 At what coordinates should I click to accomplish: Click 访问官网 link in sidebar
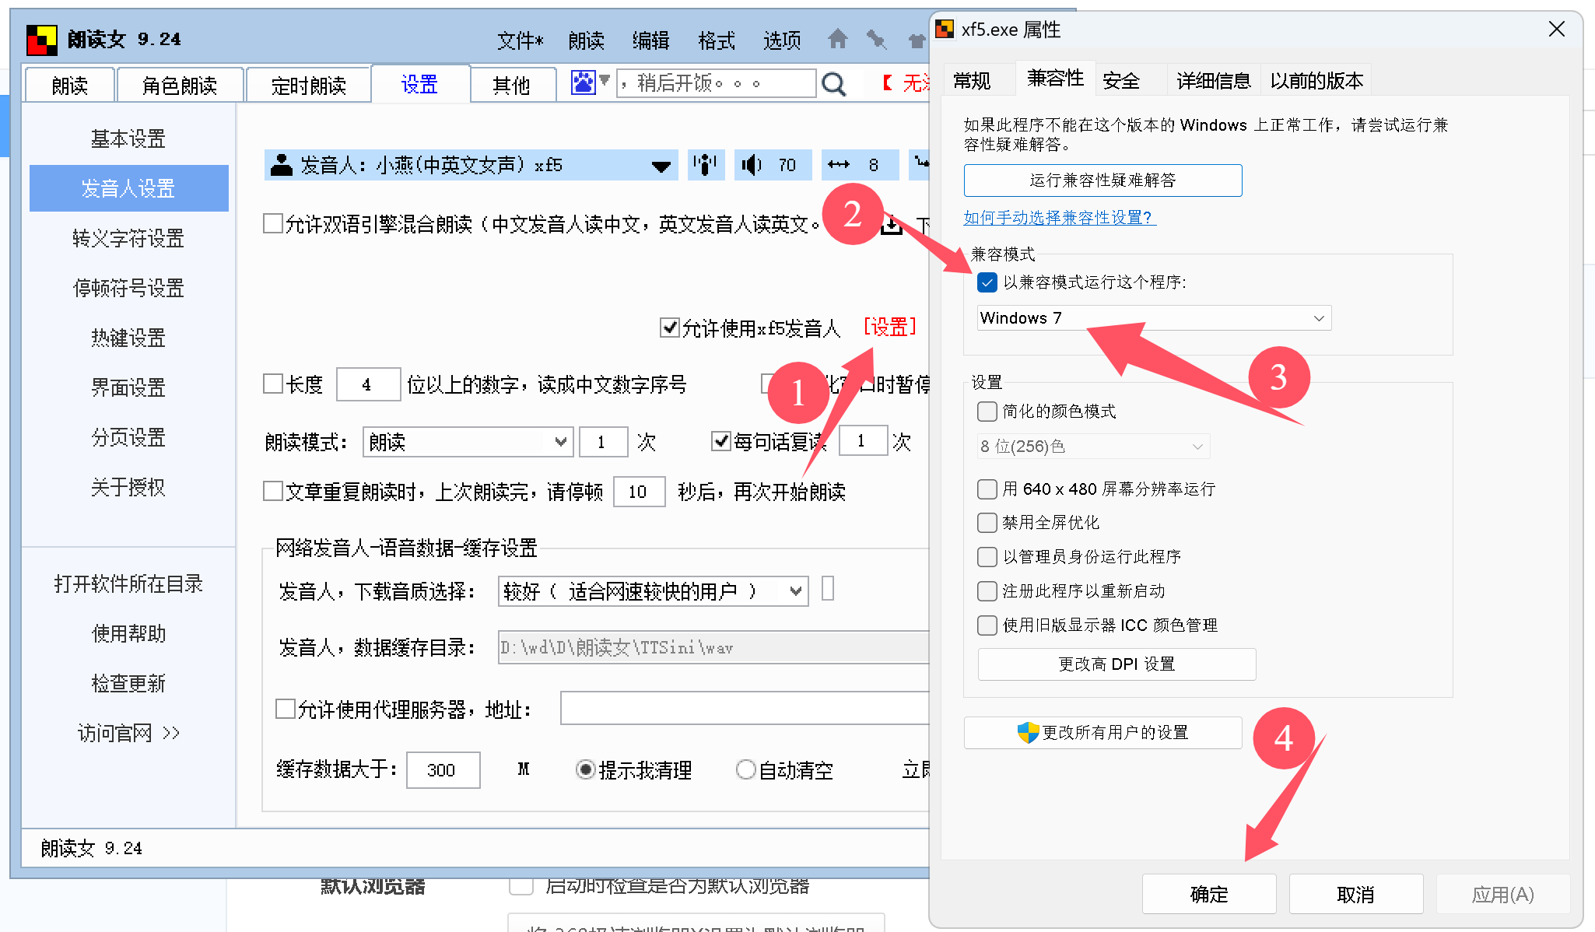128,733
